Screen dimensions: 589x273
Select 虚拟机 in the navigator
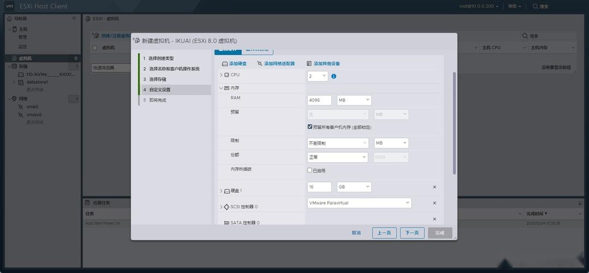tap(43, 58)
